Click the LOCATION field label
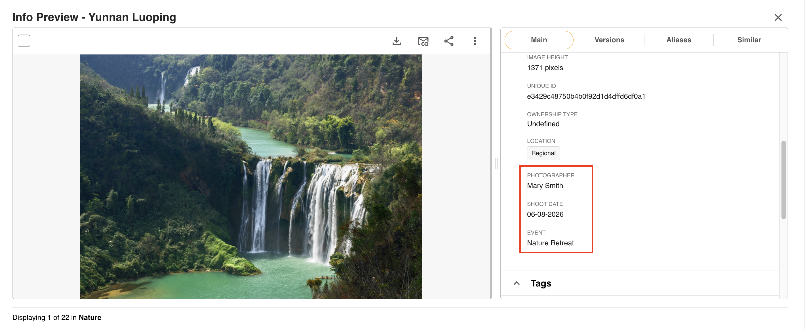The image size is (805, 329). tap(541, 141)
